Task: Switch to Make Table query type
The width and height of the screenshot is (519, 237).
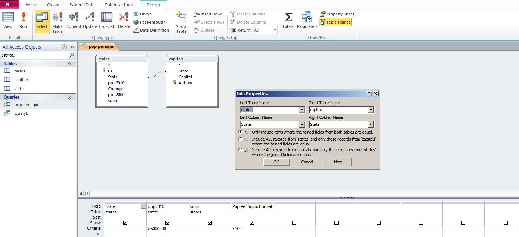Action: (57, 22)
